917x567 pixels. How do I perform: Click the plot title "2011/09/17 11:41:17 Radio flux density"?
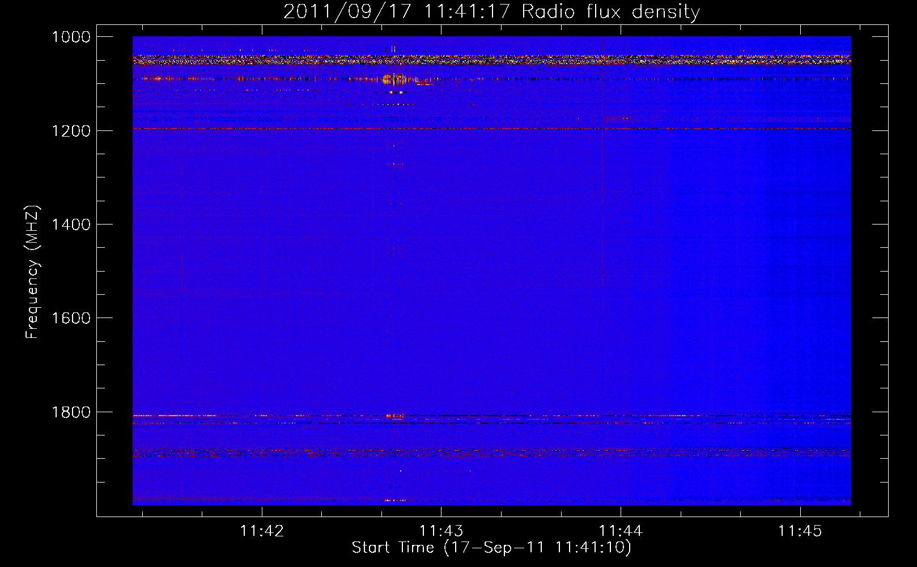pyautogui.click(x=491, y=11)
